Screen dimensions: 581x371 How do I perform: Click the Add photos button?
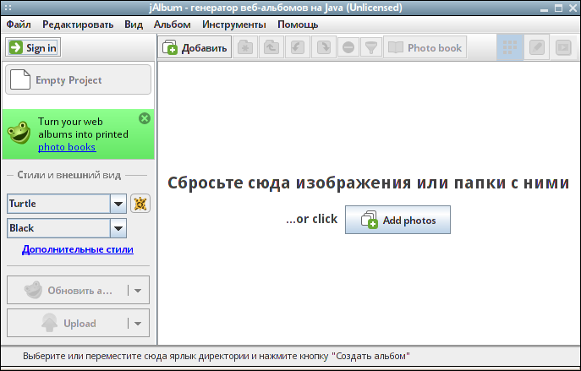398,220
